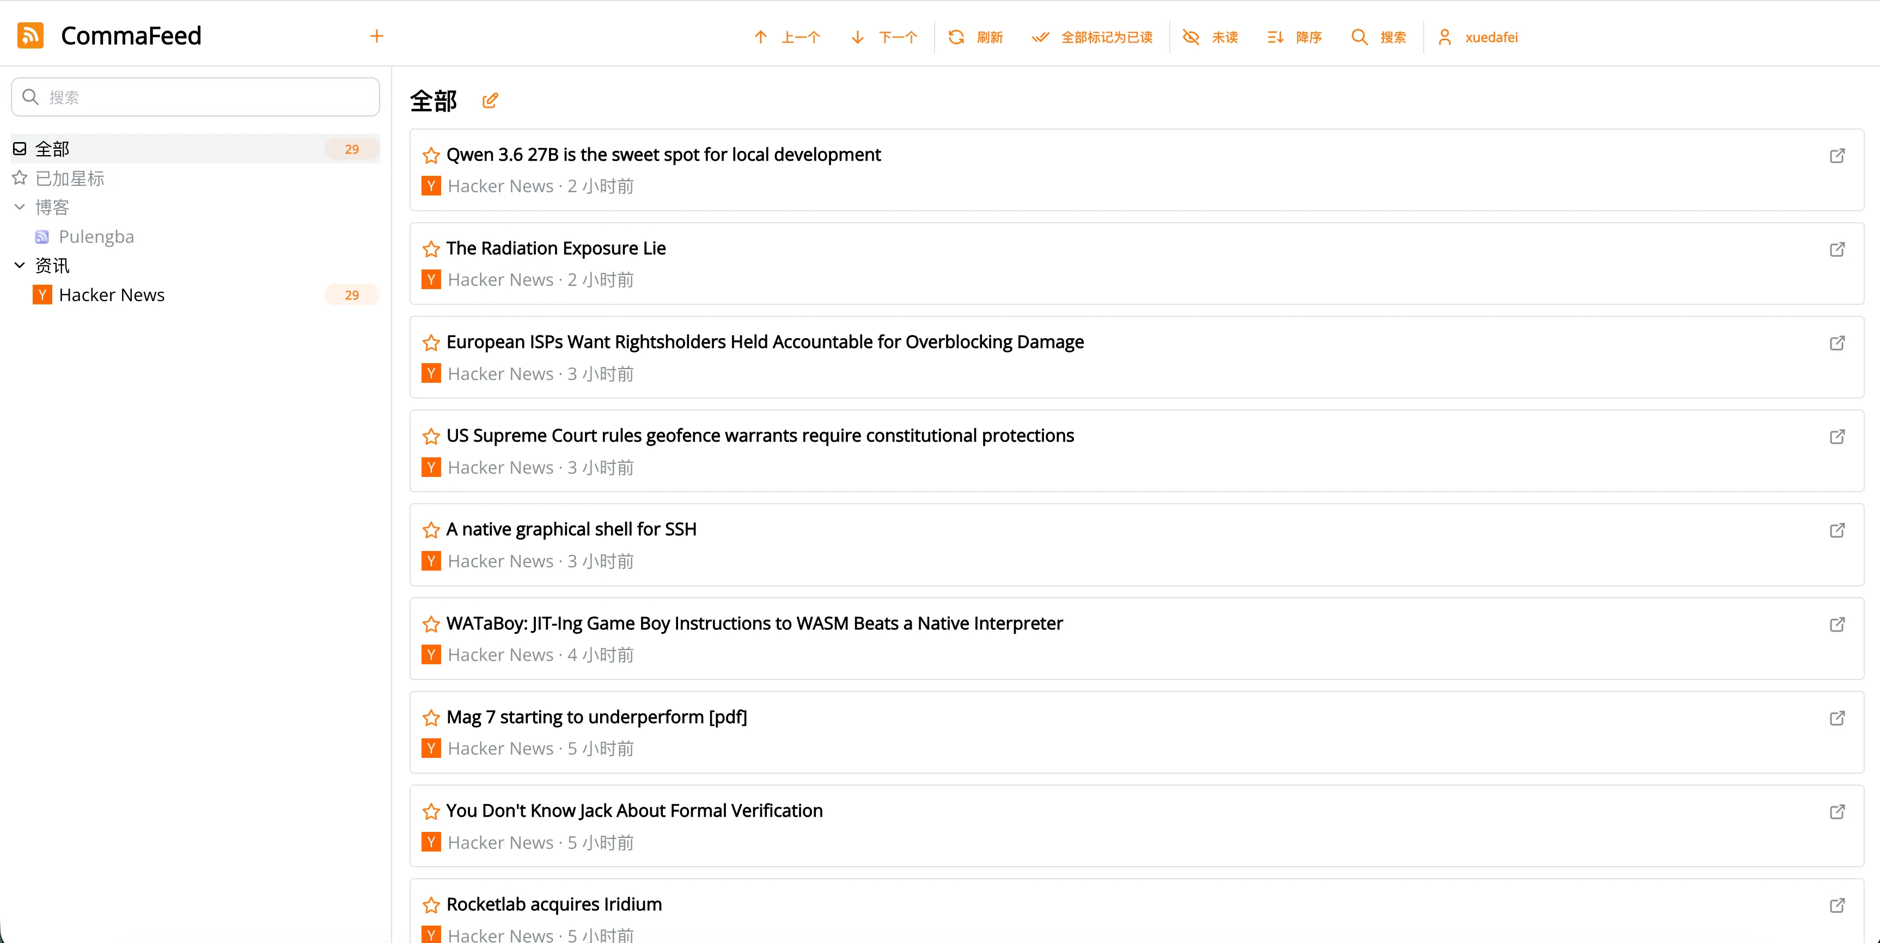This screenshot has height=943, width=1880.
Task: Open the WATaBoy JIT-Ing Game Boy article
Action: pyautogui.click(x=755, y=623)
